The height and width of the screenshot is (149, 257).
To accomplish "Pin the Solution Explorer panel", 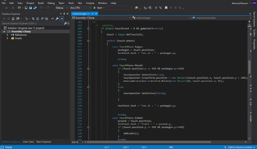I will [64, 14].
